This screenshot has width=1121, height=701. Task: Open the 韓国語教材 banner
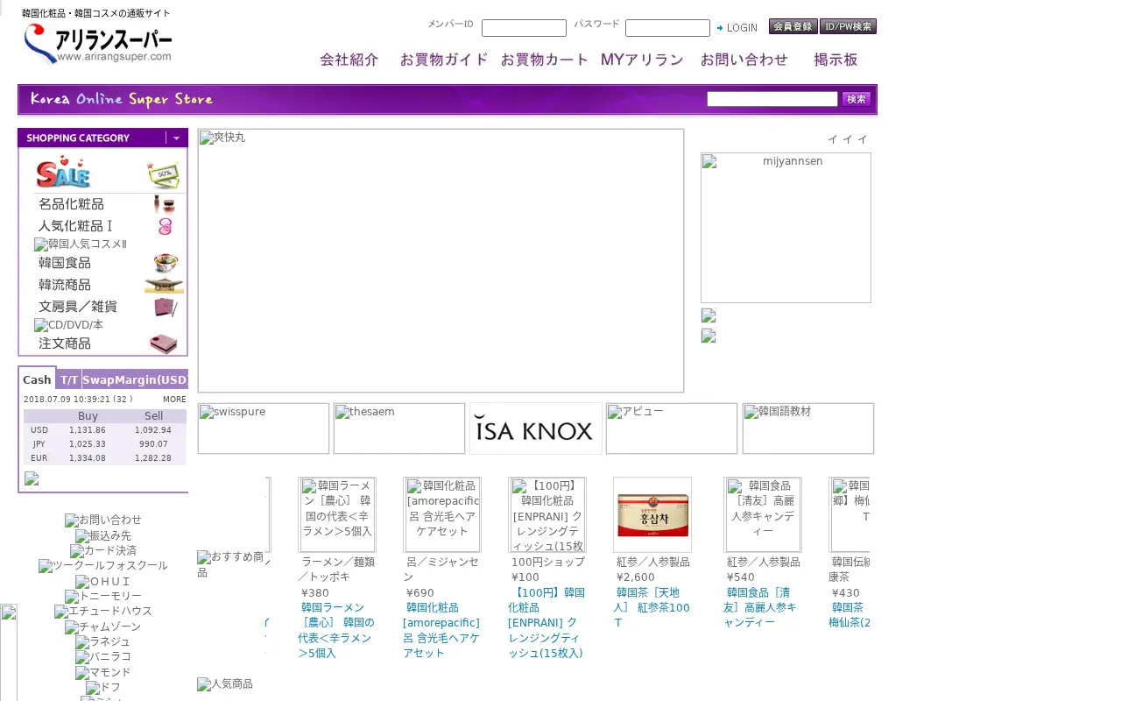point(808,428)
